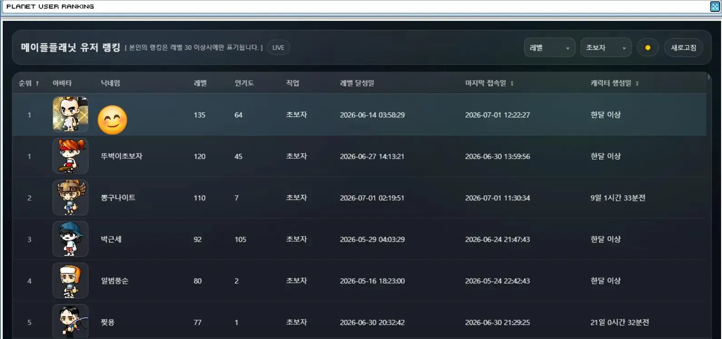Screen dimensions: 722x339
Task: Click the 아바타 column header
Action: coord(62,83)
